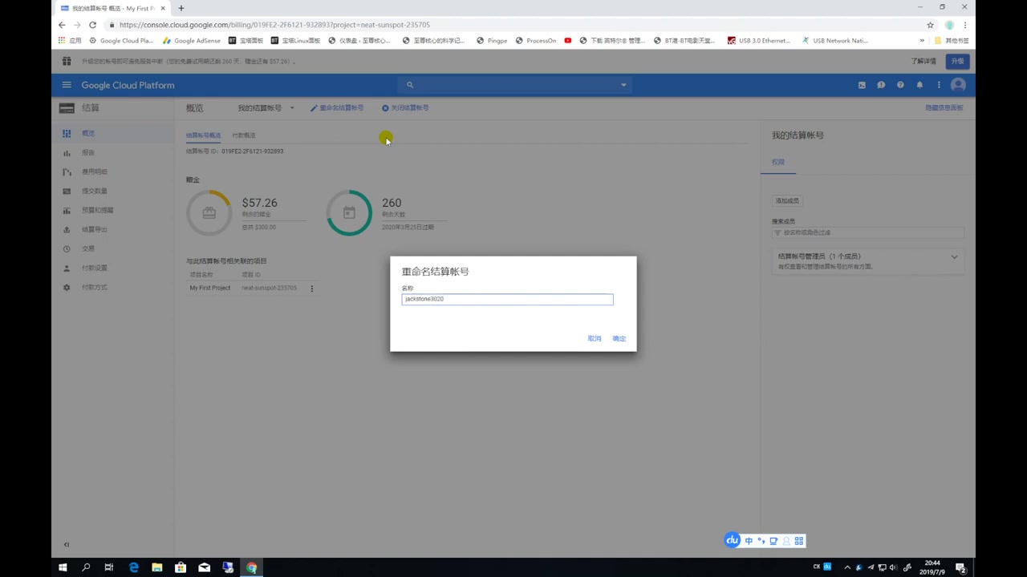The image size is (1027, 577).
Task: Click the 搜索成员 filter input
Action: pos(868,232)
